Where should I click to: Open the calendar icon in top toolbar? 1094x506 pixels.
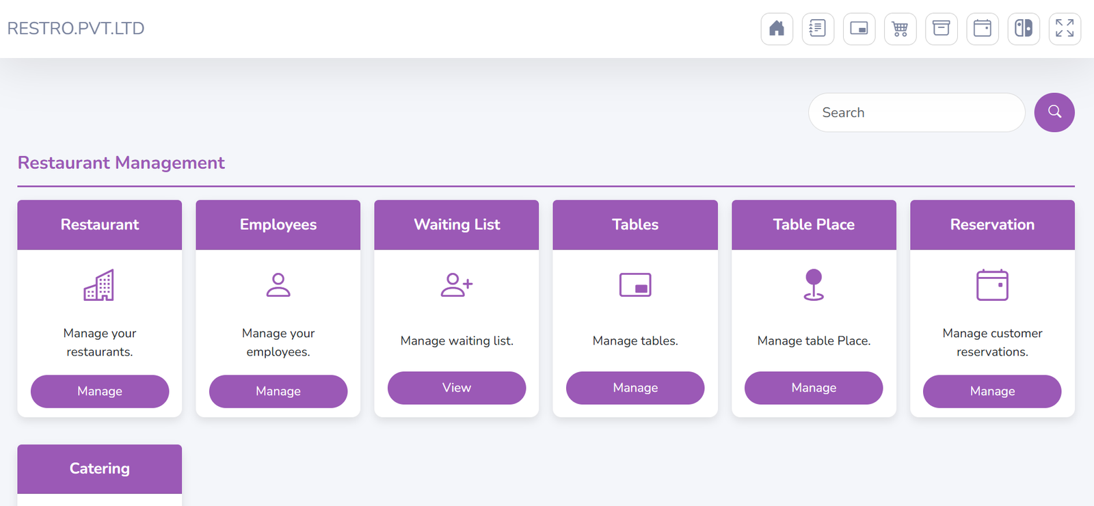point(983,29)
